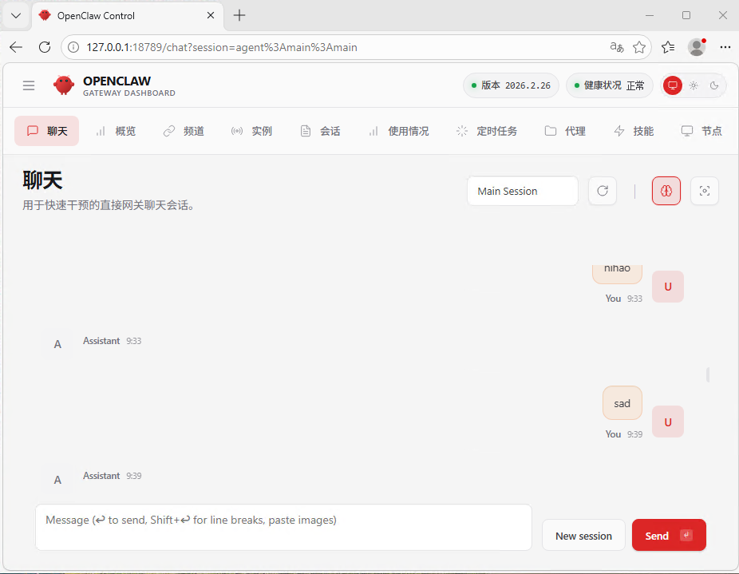Open 定时任务 scheduled tasks section
This screenshot has height=574, width=739.
coord(486,131)
